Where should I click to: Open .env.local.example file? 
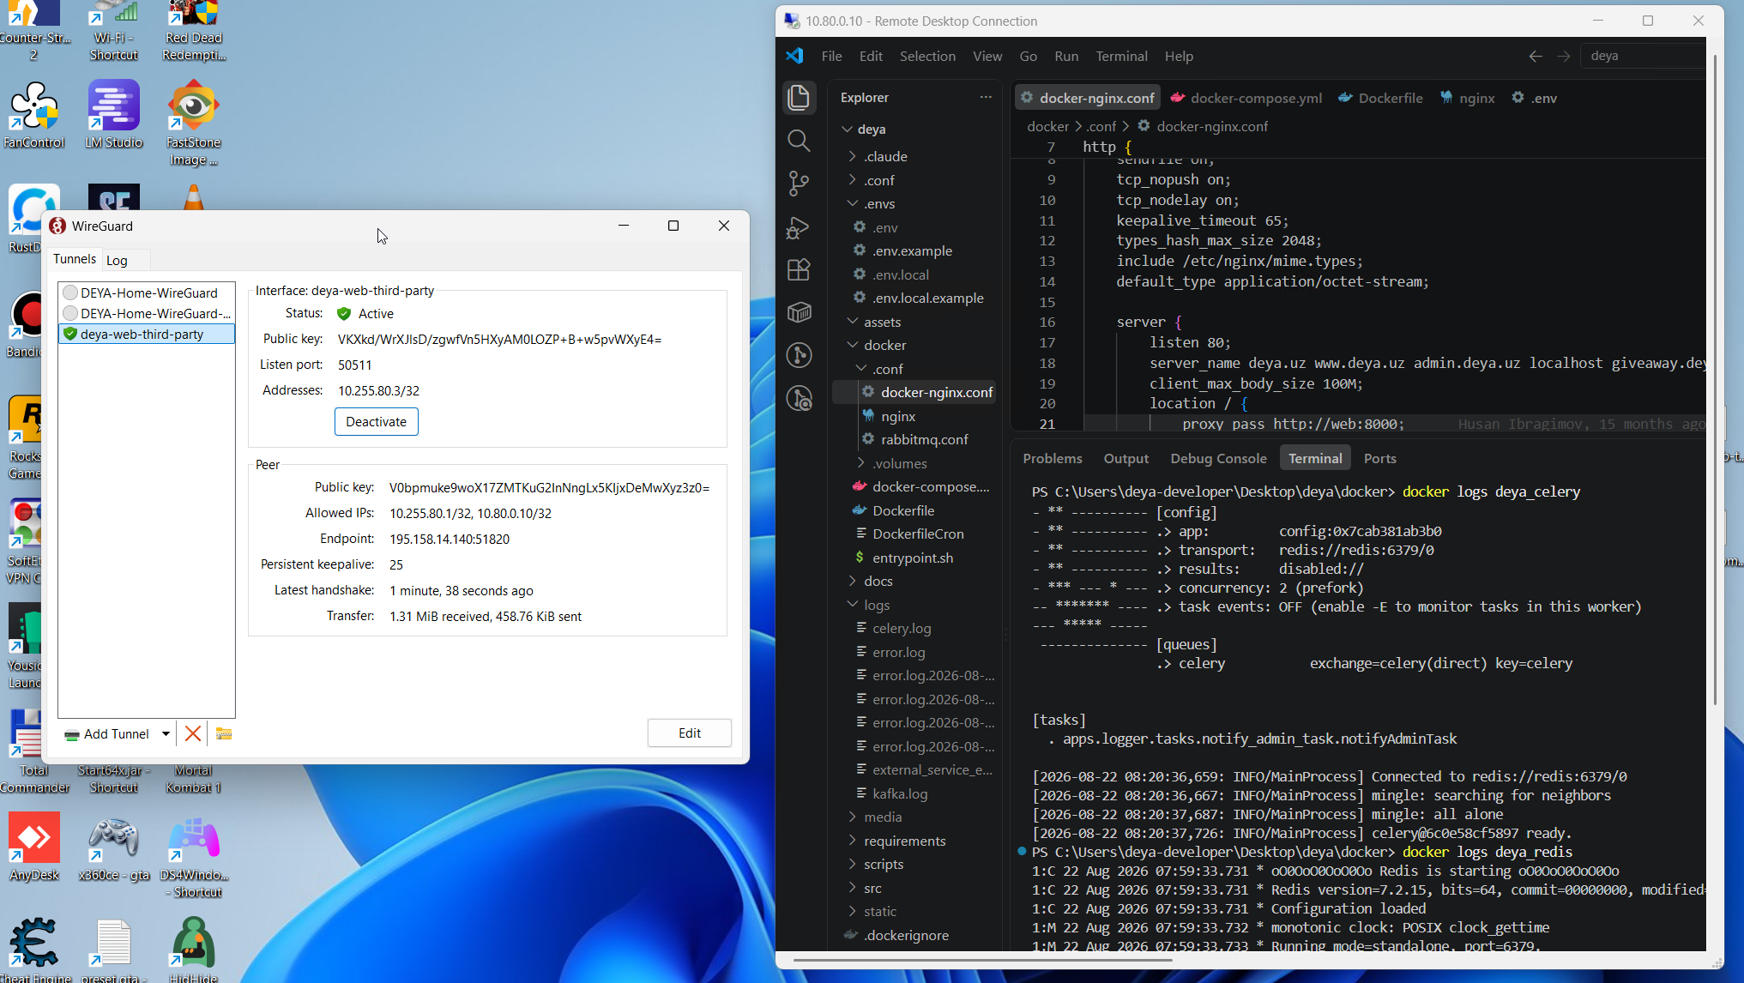click(927, 298)
